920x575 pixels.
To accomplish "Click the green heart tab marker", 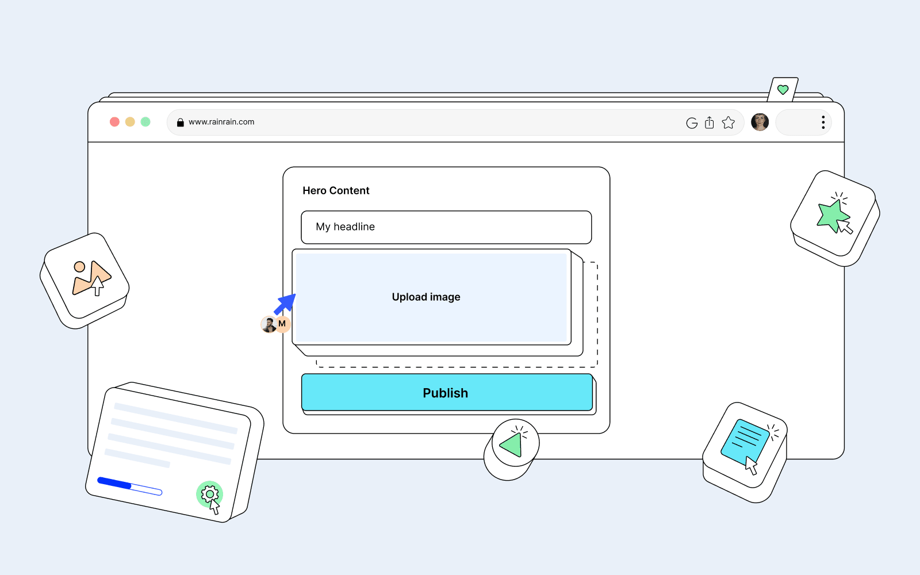I will click(783, 90).
